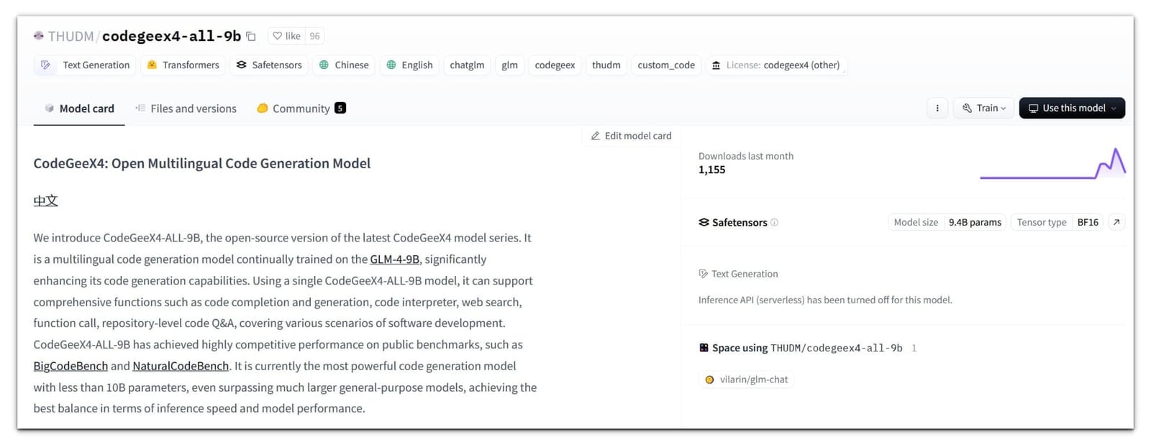Viewport: 1151px width, 447px height.
Task: Click the THUDM organization avatar
Action: tap(39, 35)
